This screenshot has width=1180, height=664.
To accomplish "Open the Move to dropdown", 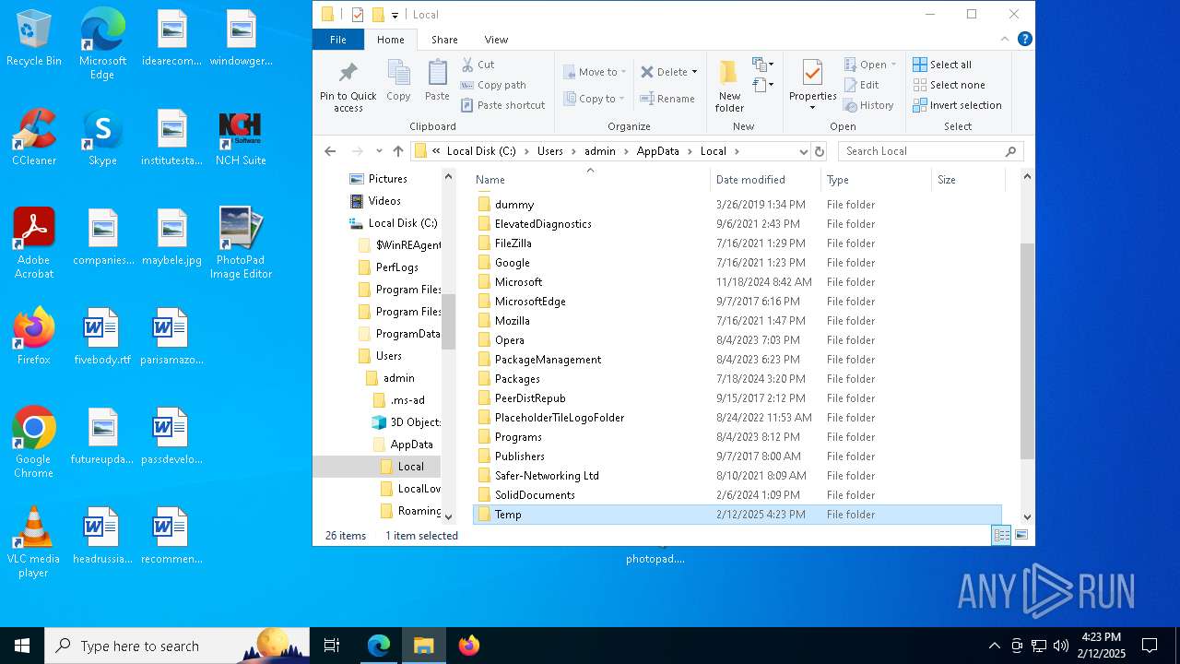I will point(594,72).
